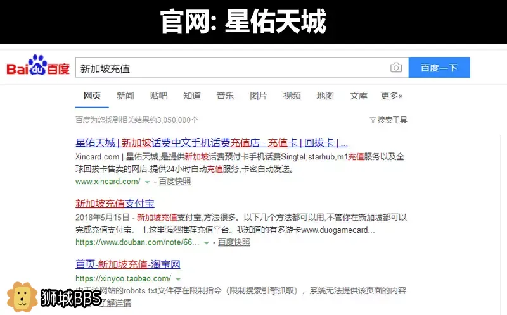
Task: Click the xinyoo.taobao.com green URL
Action: coord(123,278)
